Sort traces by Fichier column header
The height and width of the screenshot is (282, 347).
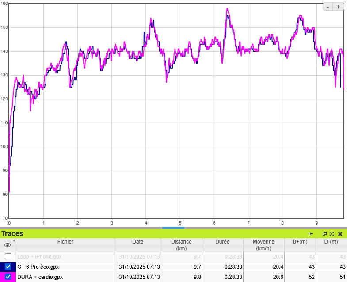(x=65, y=242)
